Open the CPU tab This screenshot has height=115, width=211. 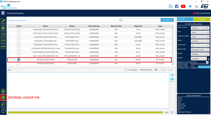pyautogui.click(x=3, y=40)
